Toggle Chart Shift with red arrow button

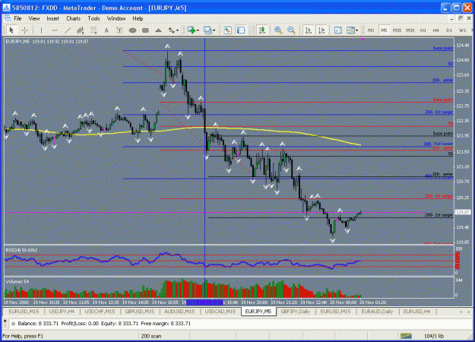pos(321,30)
